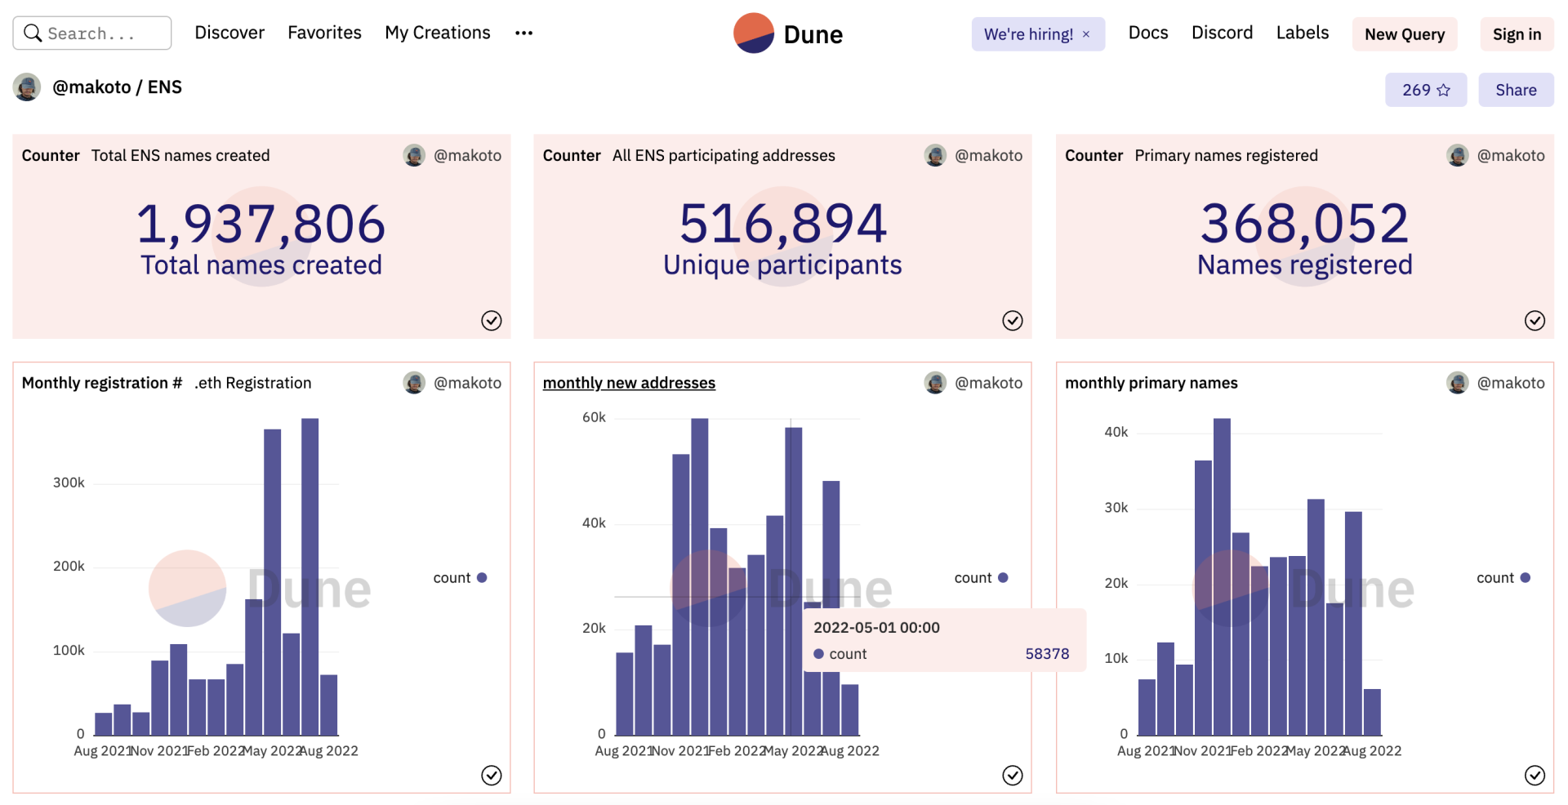Open the three-dots more menu
This screenshot has width=1568, height=805.
tap(523, 33)
